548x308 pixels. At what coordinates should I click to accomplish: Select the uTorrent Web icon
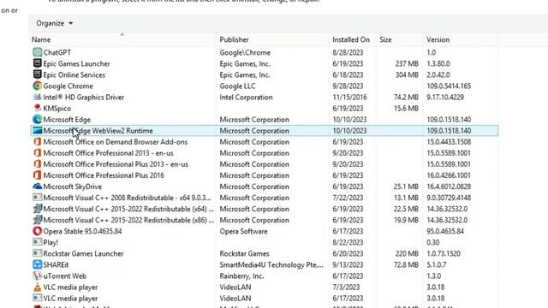(37, 275)
